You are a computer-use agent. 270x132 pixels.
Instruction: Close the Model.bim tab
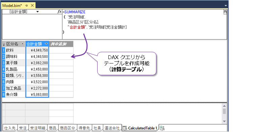click(32, 5)
